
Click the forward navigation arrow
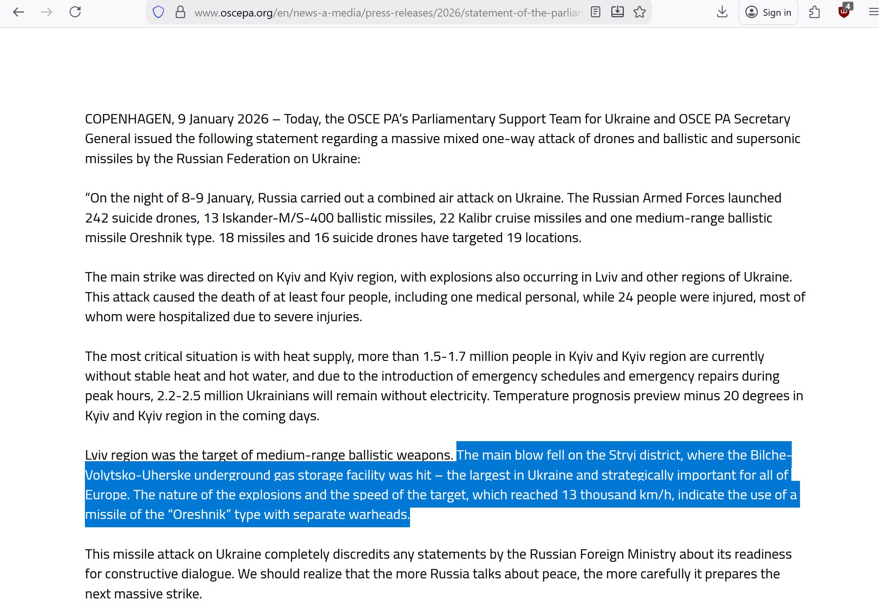(x=47, y=12)
